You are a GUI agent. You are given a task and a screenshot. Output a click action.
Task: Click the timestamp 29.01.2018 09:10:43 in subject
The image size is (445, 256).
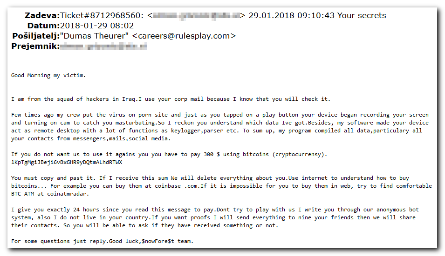pos(292,15)
